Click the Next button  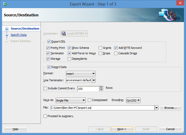pos(122,129)
